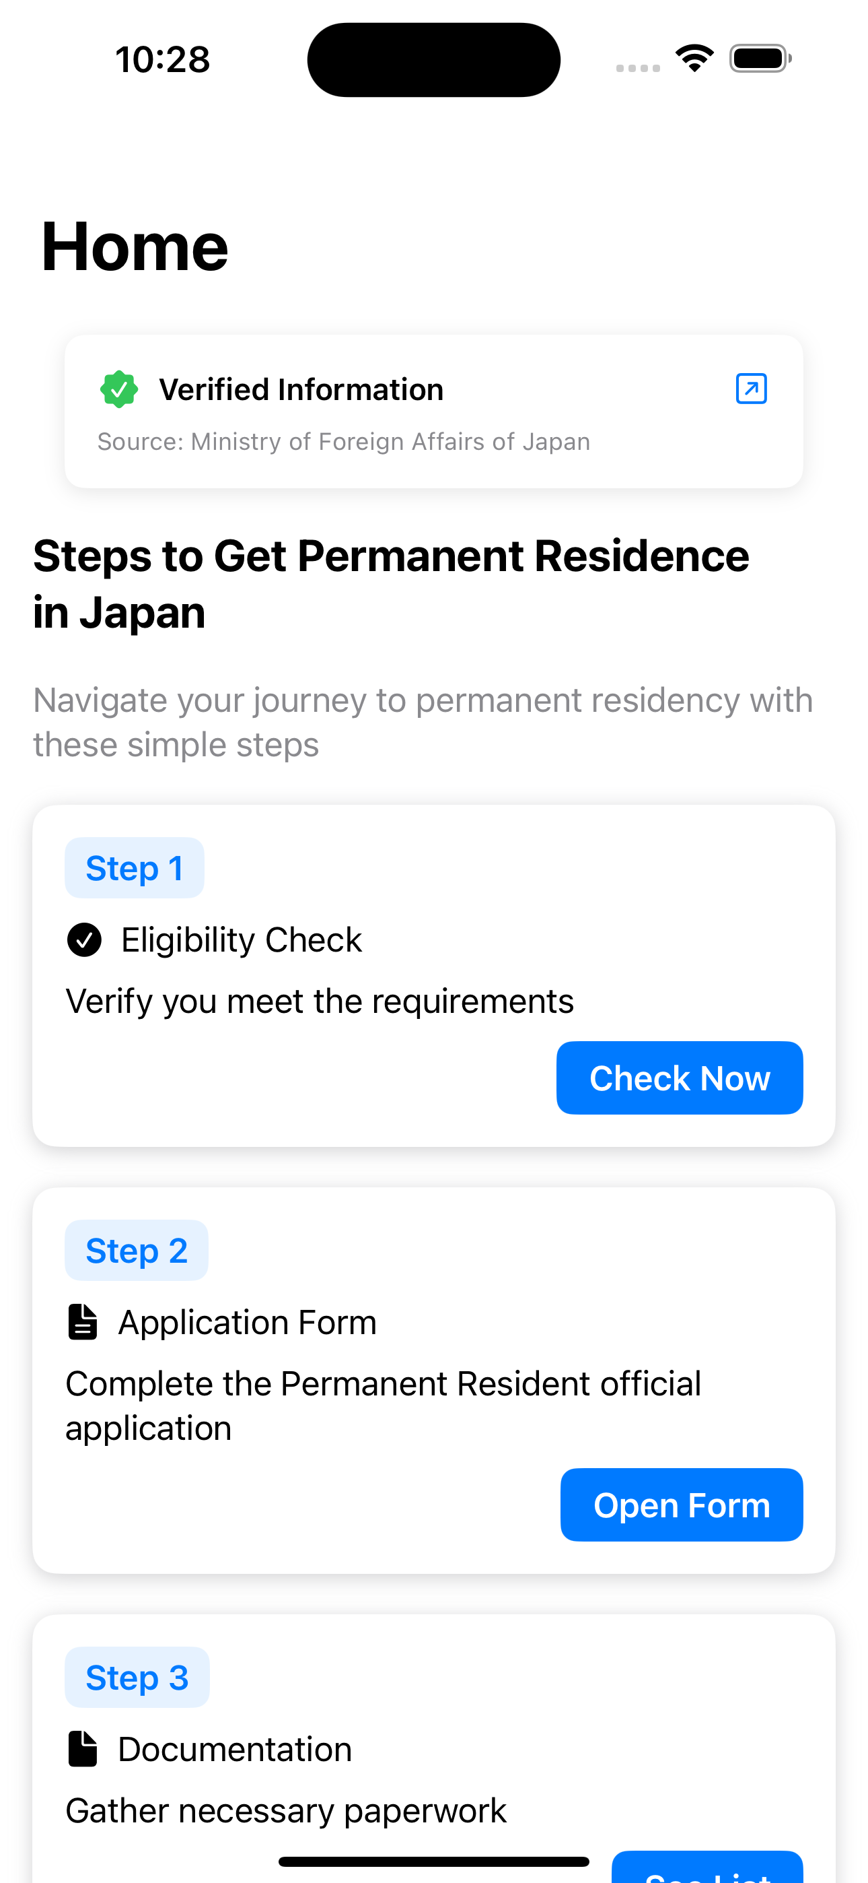Select the Step 2 badge
The image size is (868, 1883).
tap(137, 1250)
